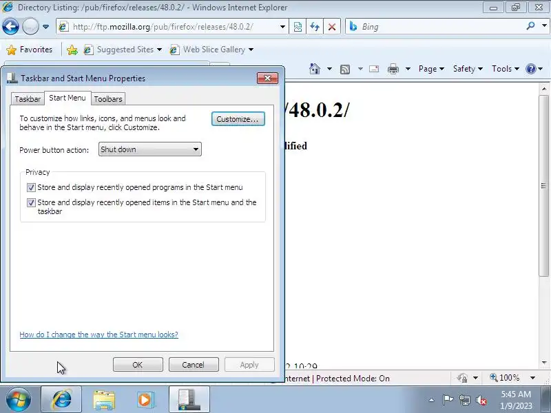The width and height of the screenshot is (551, 413).
Task: Open the Favorites star button
Action: coord(30,50)
